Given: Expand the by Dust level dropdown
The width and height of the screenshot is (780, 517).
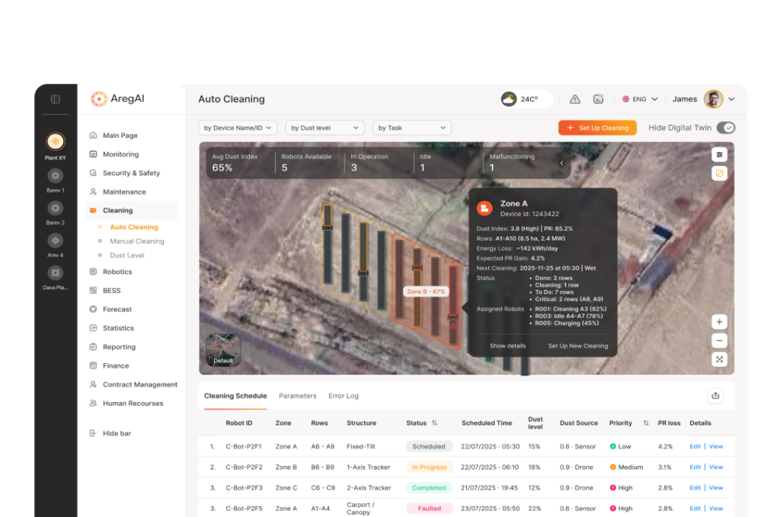Looking at the screenshot, I should pos(324,128).
